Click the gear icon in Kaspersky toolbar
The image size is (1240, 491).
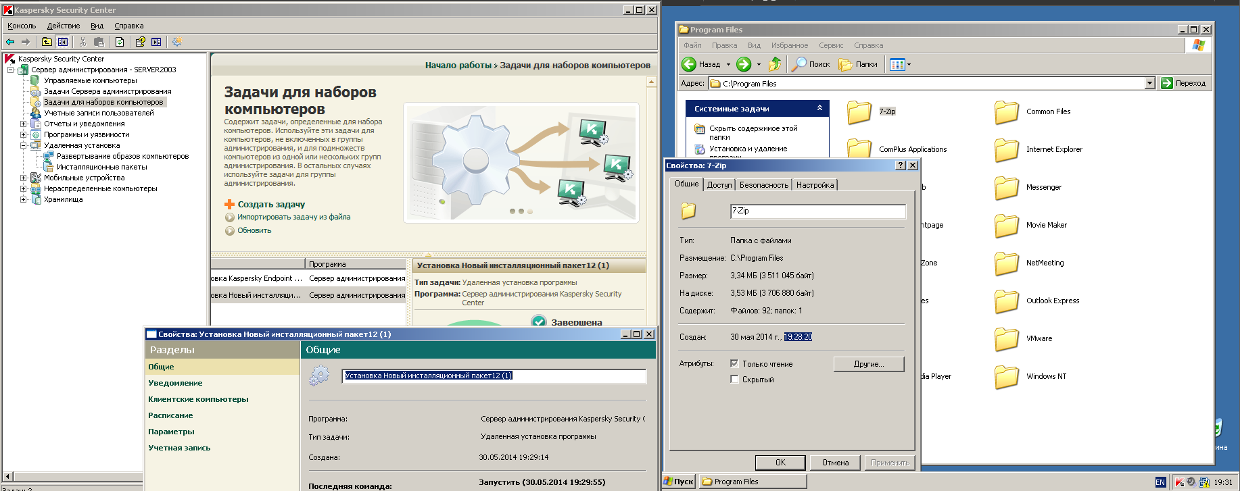176,42
